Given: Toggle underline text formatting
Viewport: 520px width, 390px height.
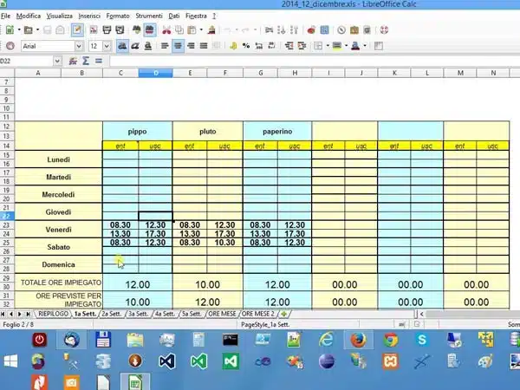Looking at the screenshot, I should [x=149, y=46].
